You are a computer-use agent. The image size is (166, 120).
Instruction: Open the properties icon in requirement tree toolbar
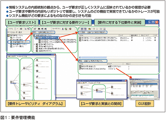click(35, 29)
